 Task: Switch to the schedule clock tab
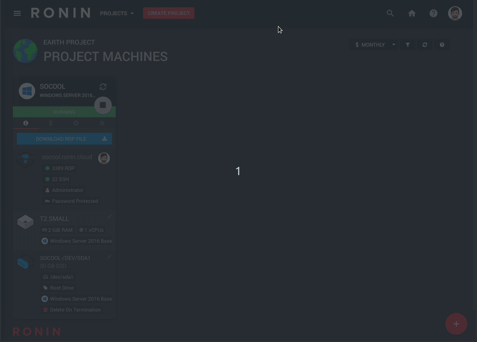click(76, 123)
